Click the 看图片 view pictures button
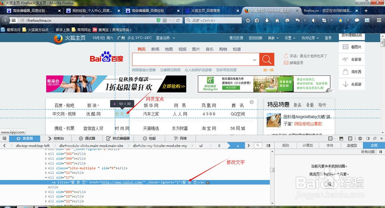This screenshot has height=208, width=385. (x=352, y=47)
